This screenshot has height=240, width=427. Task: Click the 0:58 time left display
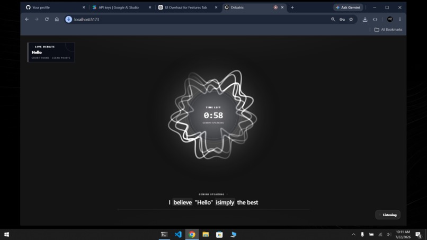[213, 115]
